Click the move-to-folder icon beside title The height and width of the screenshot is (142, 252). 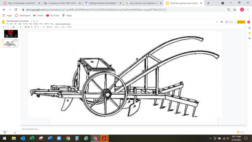[x=34, y=21]
